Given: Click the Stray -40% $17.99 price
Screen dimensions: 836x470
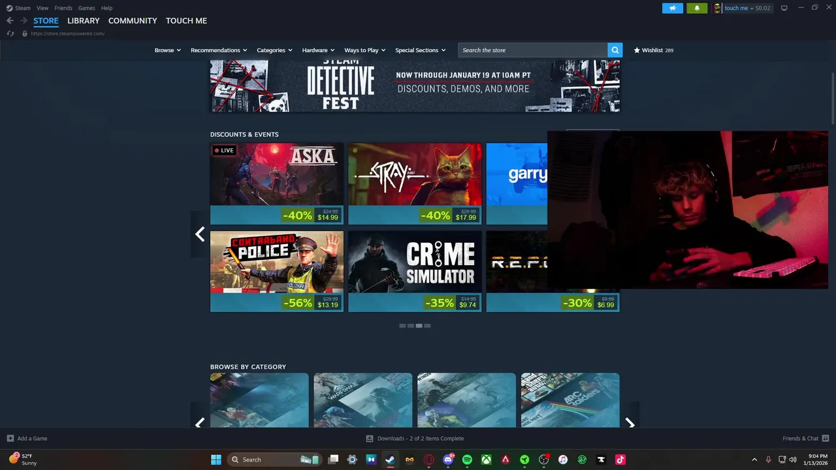Looking at the screenshot, I should pos(450,215).
